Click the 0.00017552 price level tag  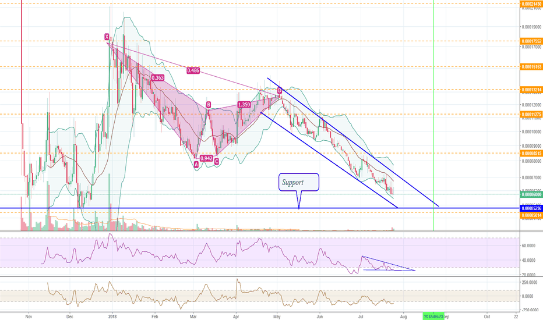click(x=531, y=41)
